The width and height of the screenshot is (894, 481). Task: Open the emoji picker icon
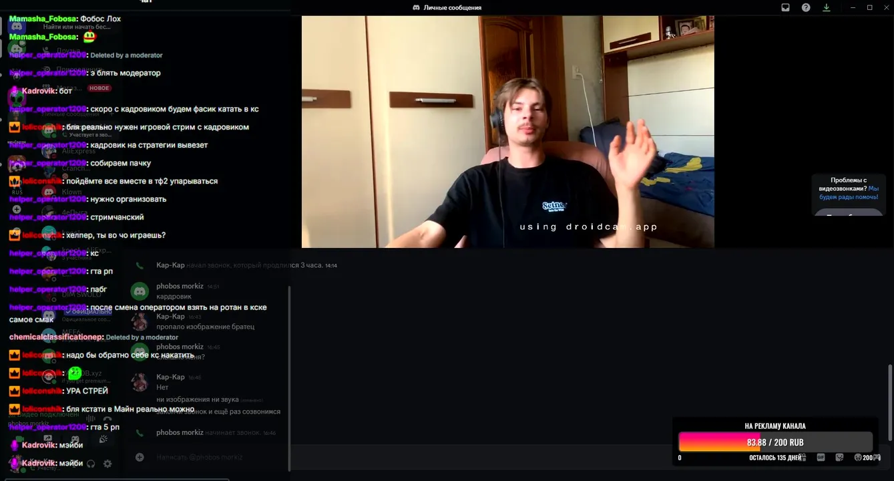tap(858, 458)
